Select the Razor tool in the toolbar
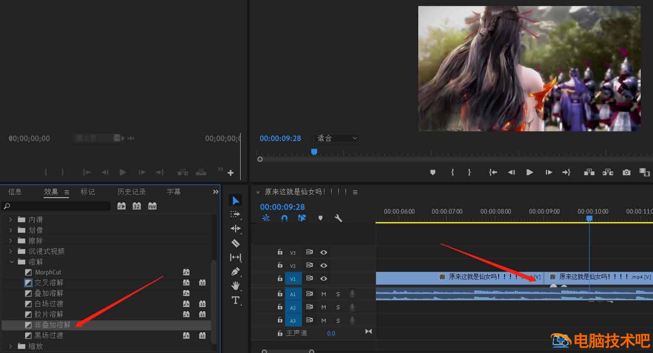653x353 pixels. (x=236, y=243)
